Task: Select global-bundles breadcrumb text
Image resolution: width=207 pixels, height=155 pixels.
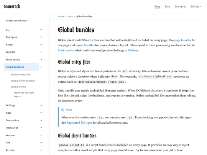Action: tap(84, 16)
